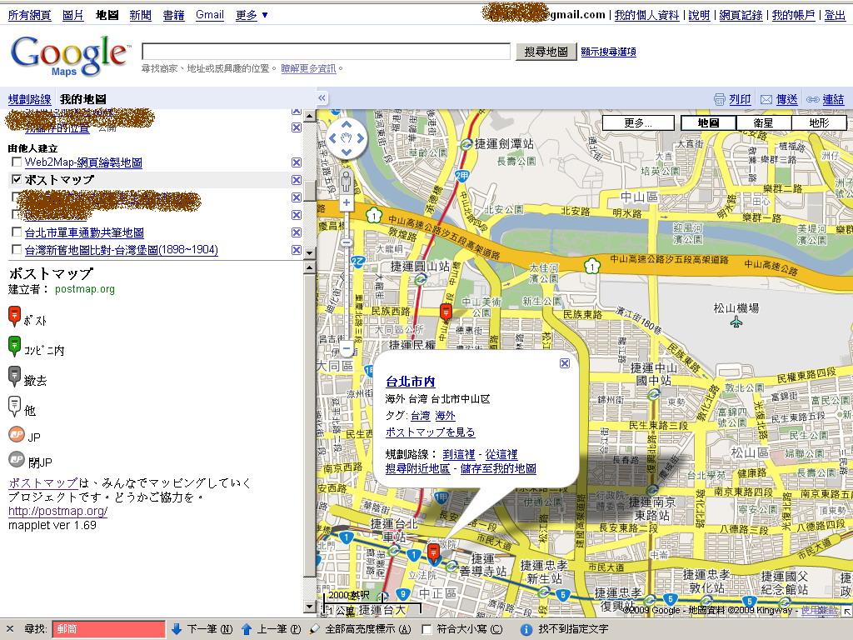
Task: Enable 符合大小寫 in the find bar
Action: tap(427, 630)
